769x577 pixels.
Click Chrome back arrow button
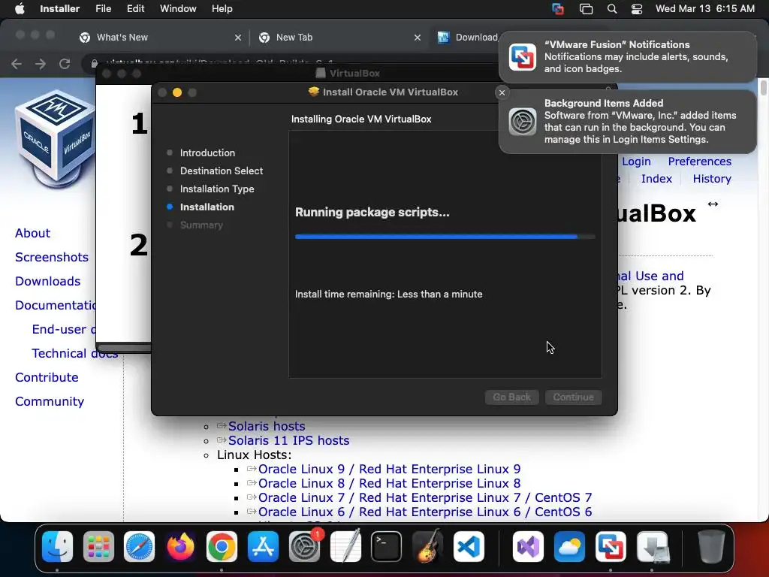pyautogui.click(x=17, y=64)
